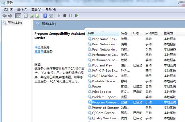The width and height of the screenshot is (185, 122).
Task: Sort by the 登录为 column header
Action: point(170,33)
